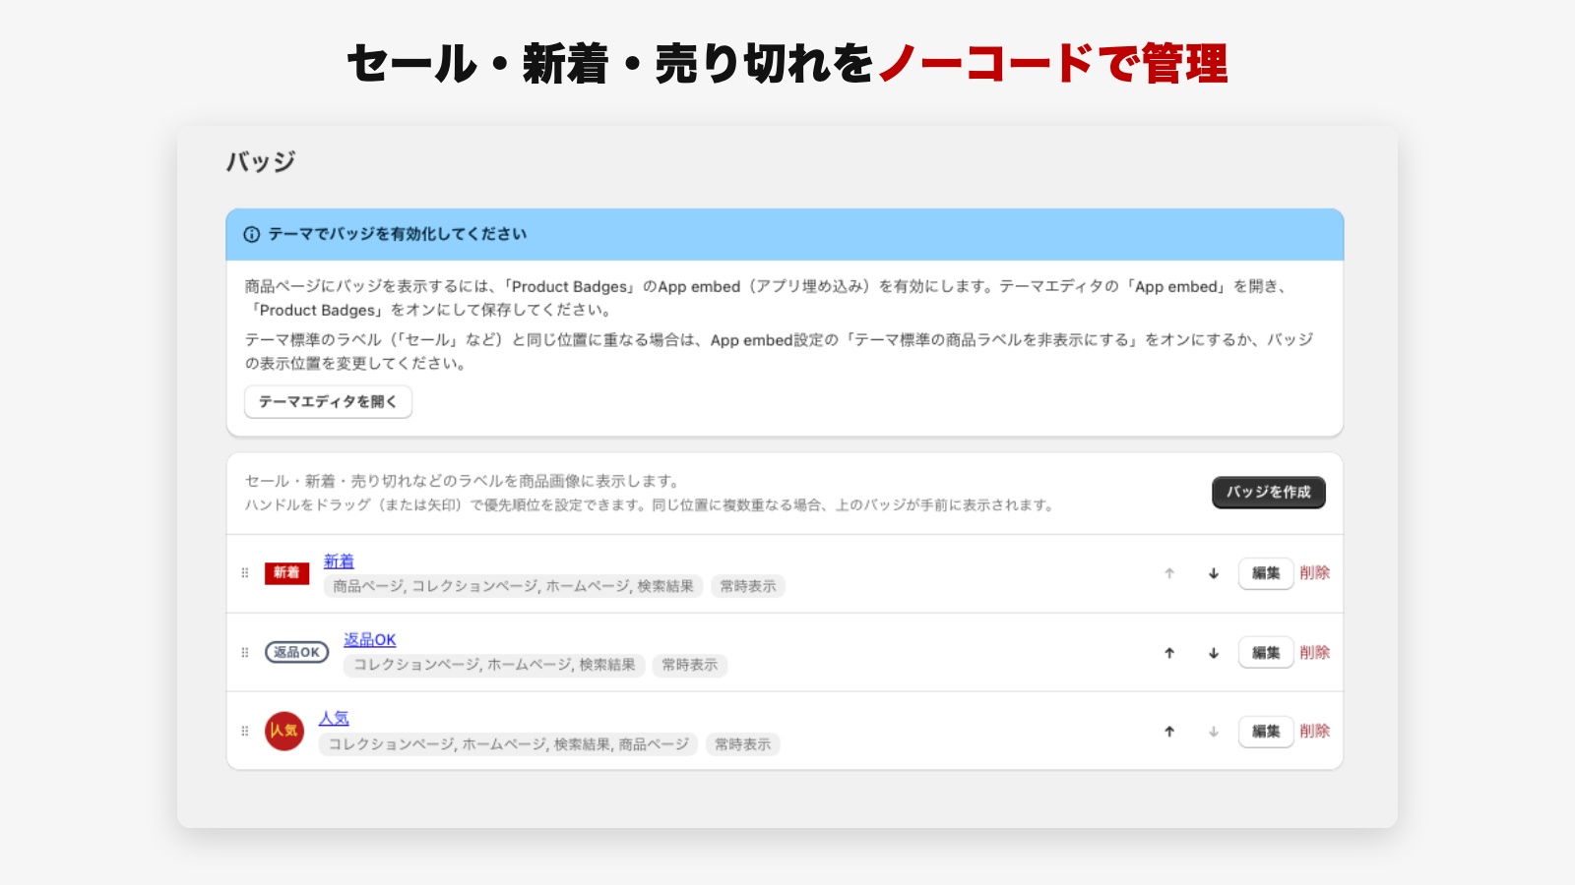Grab the drag handle for the 返品OK badge

(245, 652)
